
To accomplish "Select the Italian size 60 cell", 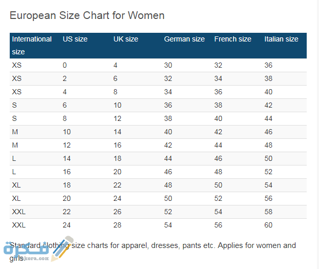I will 268,225.
